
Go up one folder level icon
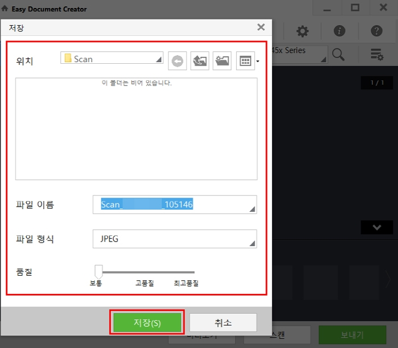[x=200, y=61]
